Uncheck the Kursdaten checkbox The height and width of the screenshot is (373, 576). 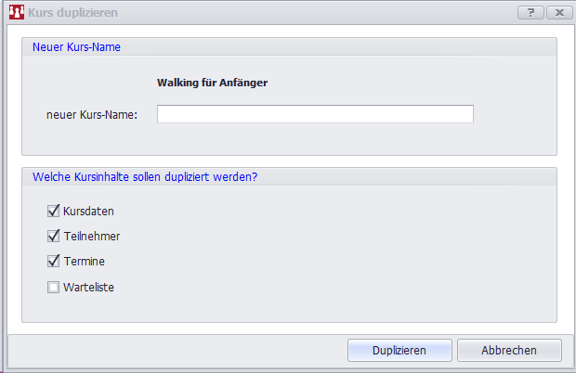click(53, 212)
